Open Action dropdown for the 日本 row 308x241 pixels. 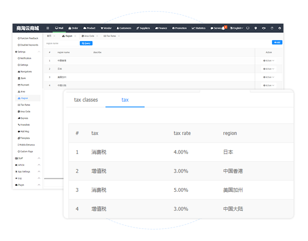click(268, 69)
